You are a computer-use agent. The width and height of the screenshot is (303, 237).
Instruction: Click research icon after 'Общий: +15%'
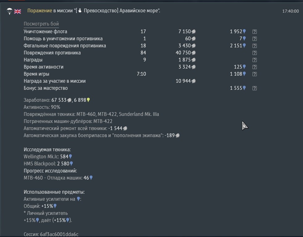[55, 206]
